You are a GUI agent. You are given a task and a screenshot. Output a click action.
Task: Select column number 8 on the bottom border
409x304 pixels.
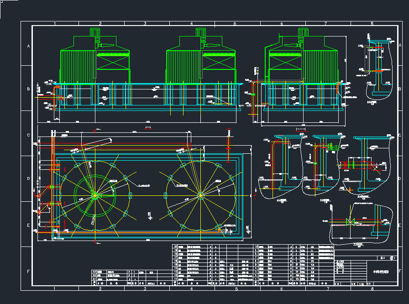pos(372,289)
